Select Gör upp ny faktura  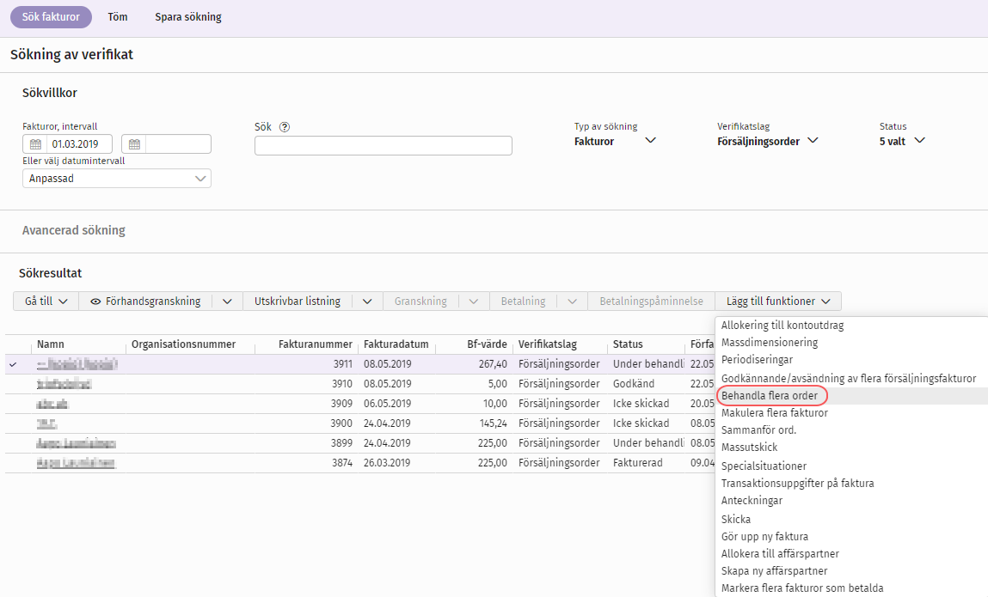(x=764, y=537)
